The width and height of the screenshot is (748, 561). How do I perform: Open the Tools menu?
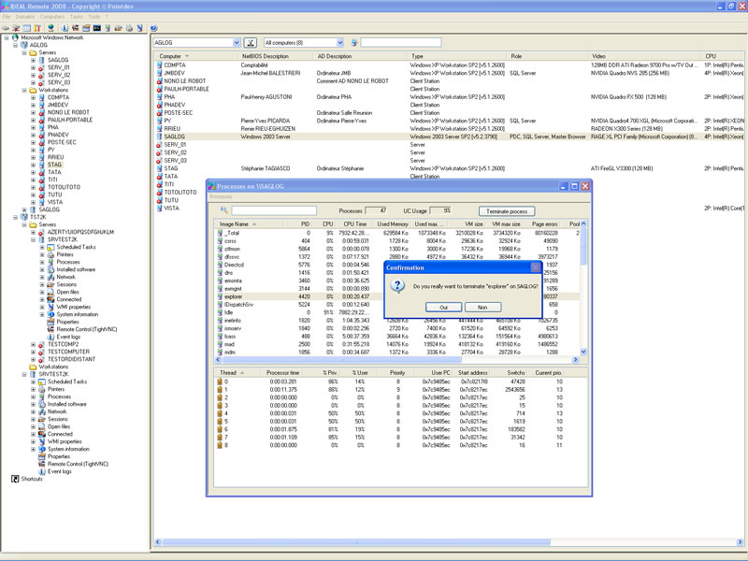point(94,17)
